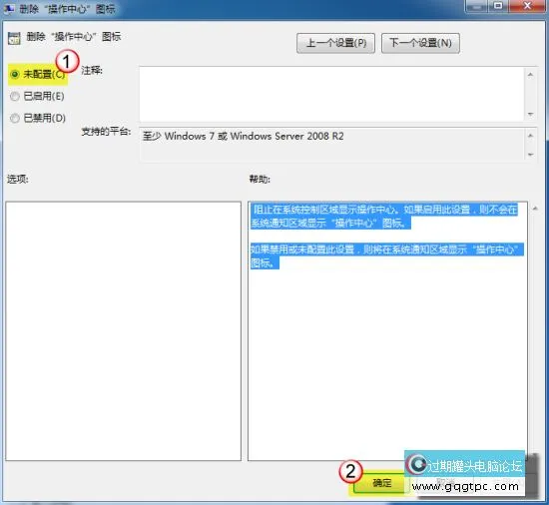Click the title bar window icon
This screenshot has width=549, height=505.
tap(8, 9)
